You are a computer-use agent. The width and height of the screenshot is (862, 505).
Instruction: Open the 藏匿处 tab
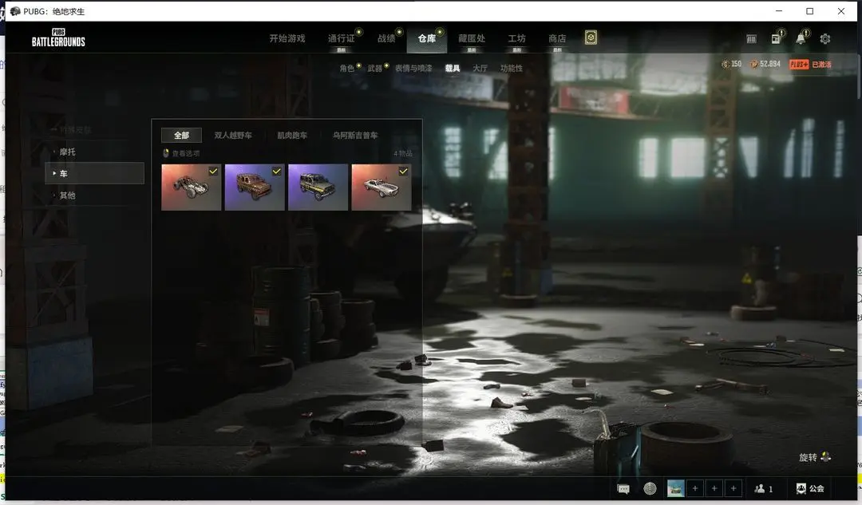click(472, 38)
